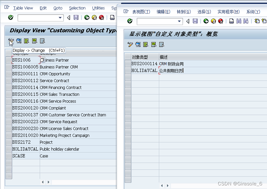The width and height of the screenshot is (267, 189).
Task: Open the Utilities menu
Action: click(x=98, y=8)
